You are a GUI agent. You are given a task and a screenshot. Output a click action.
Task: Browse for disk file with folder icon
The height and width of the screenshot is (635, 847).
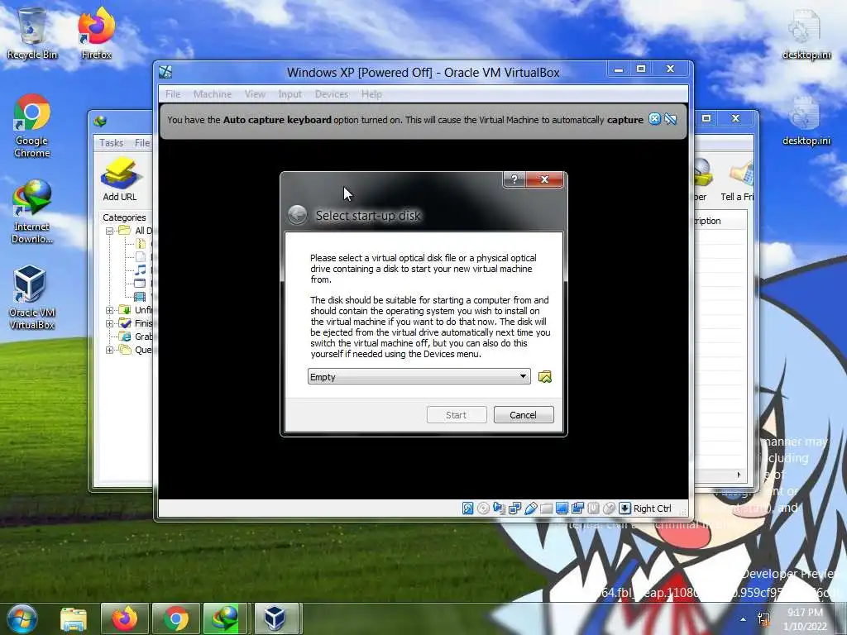544,377
